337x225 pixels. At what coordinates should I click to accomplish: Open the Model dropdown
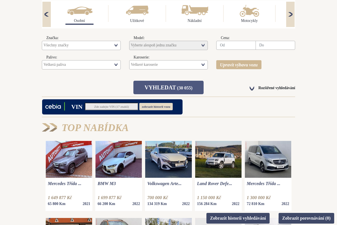pos(168,45)
